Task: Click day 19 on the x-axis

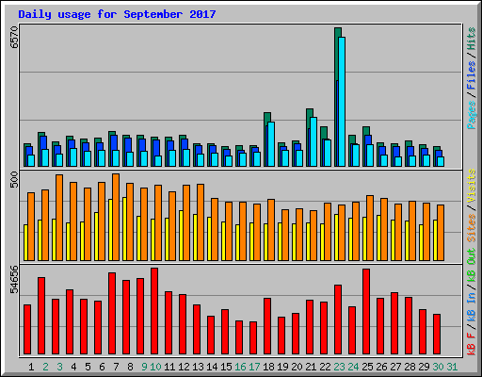Action: (282, 367)
